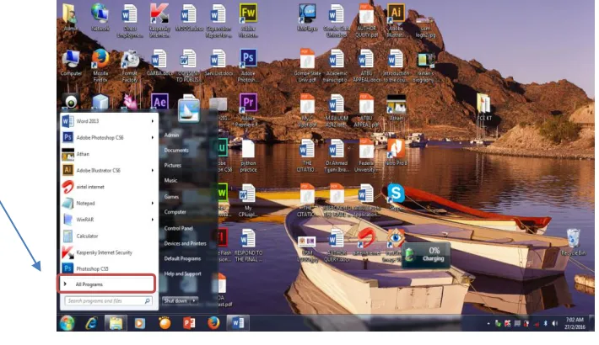Open the Nitro Pro 8 desktop shortcut

click(x=396, y=151)
